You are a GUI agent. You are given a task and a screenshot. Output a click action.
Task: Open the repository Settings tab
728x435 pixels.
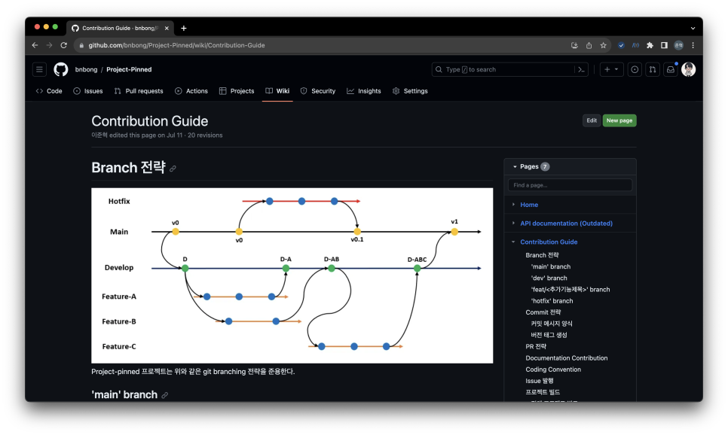(x=410, y=91)
